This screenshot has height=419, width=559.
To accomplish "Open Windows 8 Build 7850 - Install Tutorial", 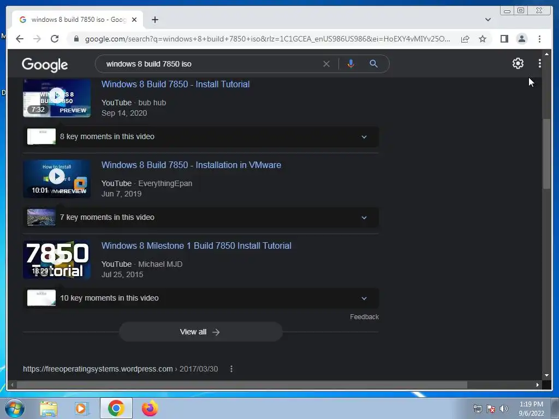I will pyautogui.click(x=175, y=85).
